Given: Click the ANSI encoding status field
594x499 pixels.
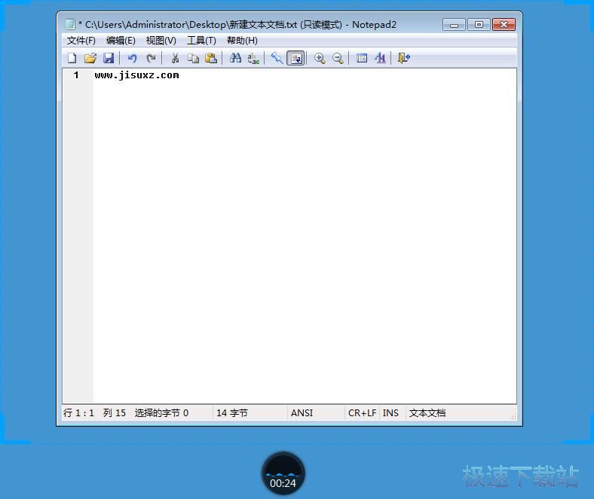Looking at the screenshot, I should [x=302, y=413].
